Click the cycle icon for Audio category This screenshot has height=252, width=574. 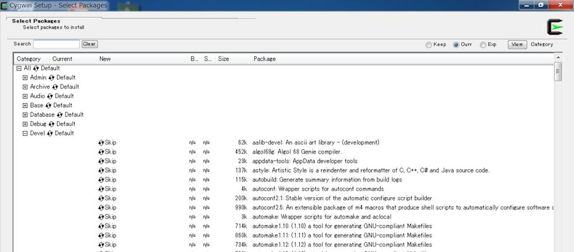pos(50,96)
